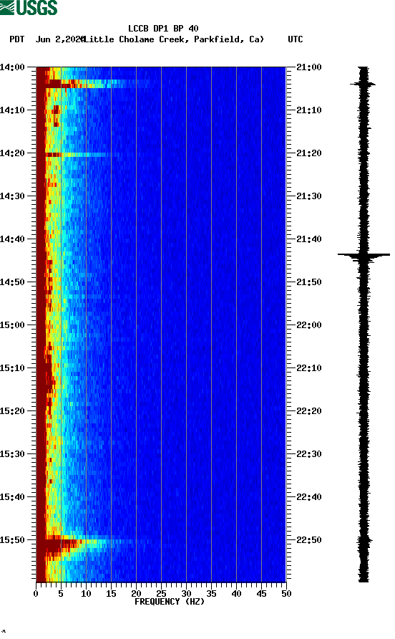Click the 21:50 UTC time label
The width and height of the screenshot is (395, 639).
pyautogui.click(x=309, y=282)
